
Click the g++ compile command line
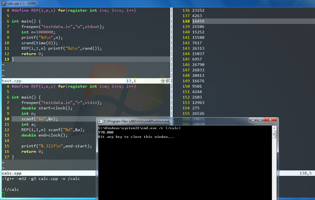(41, 179)
